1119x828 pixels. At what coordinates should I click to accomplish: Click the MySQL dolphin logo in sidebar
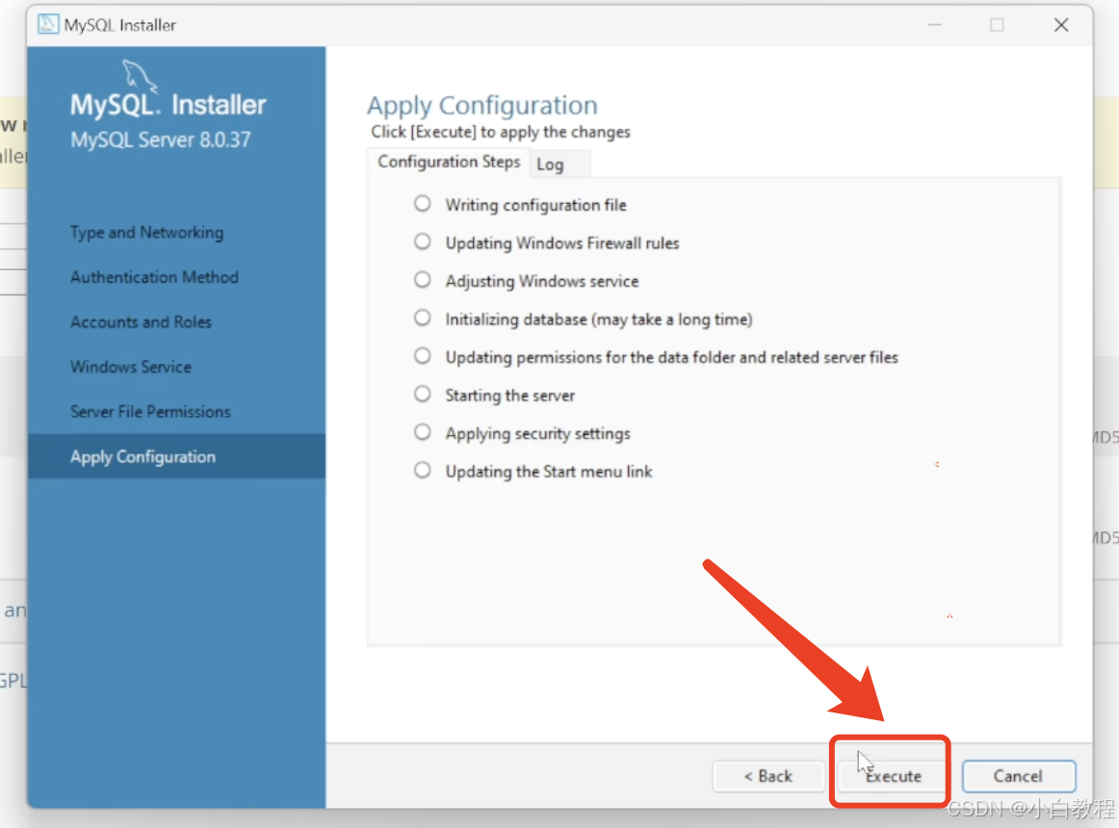click(x=139, y=76)
